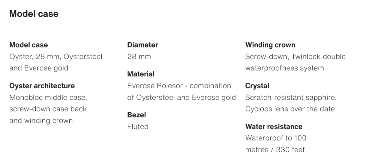This screenshot has width=390, height=161.
Task: Click the Waterproof to 100 line
Action: [276, 138]
